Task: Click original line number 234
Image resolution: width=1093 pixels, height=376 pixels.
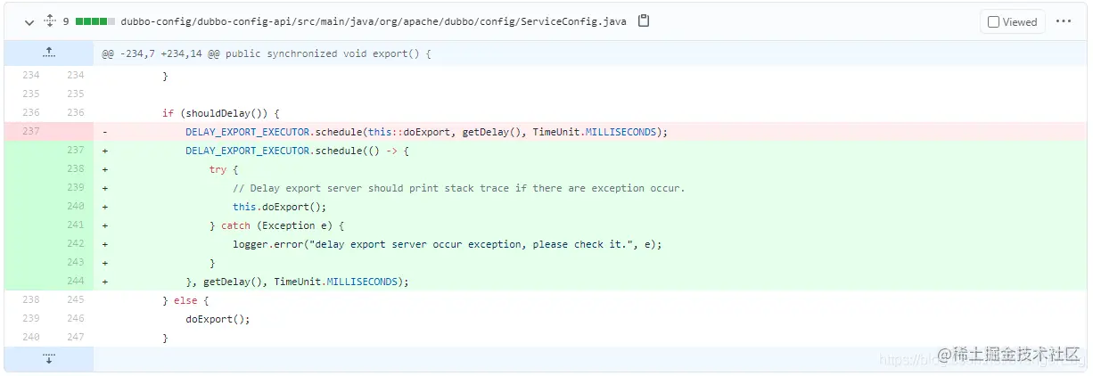Action: (x=30, y=76)
